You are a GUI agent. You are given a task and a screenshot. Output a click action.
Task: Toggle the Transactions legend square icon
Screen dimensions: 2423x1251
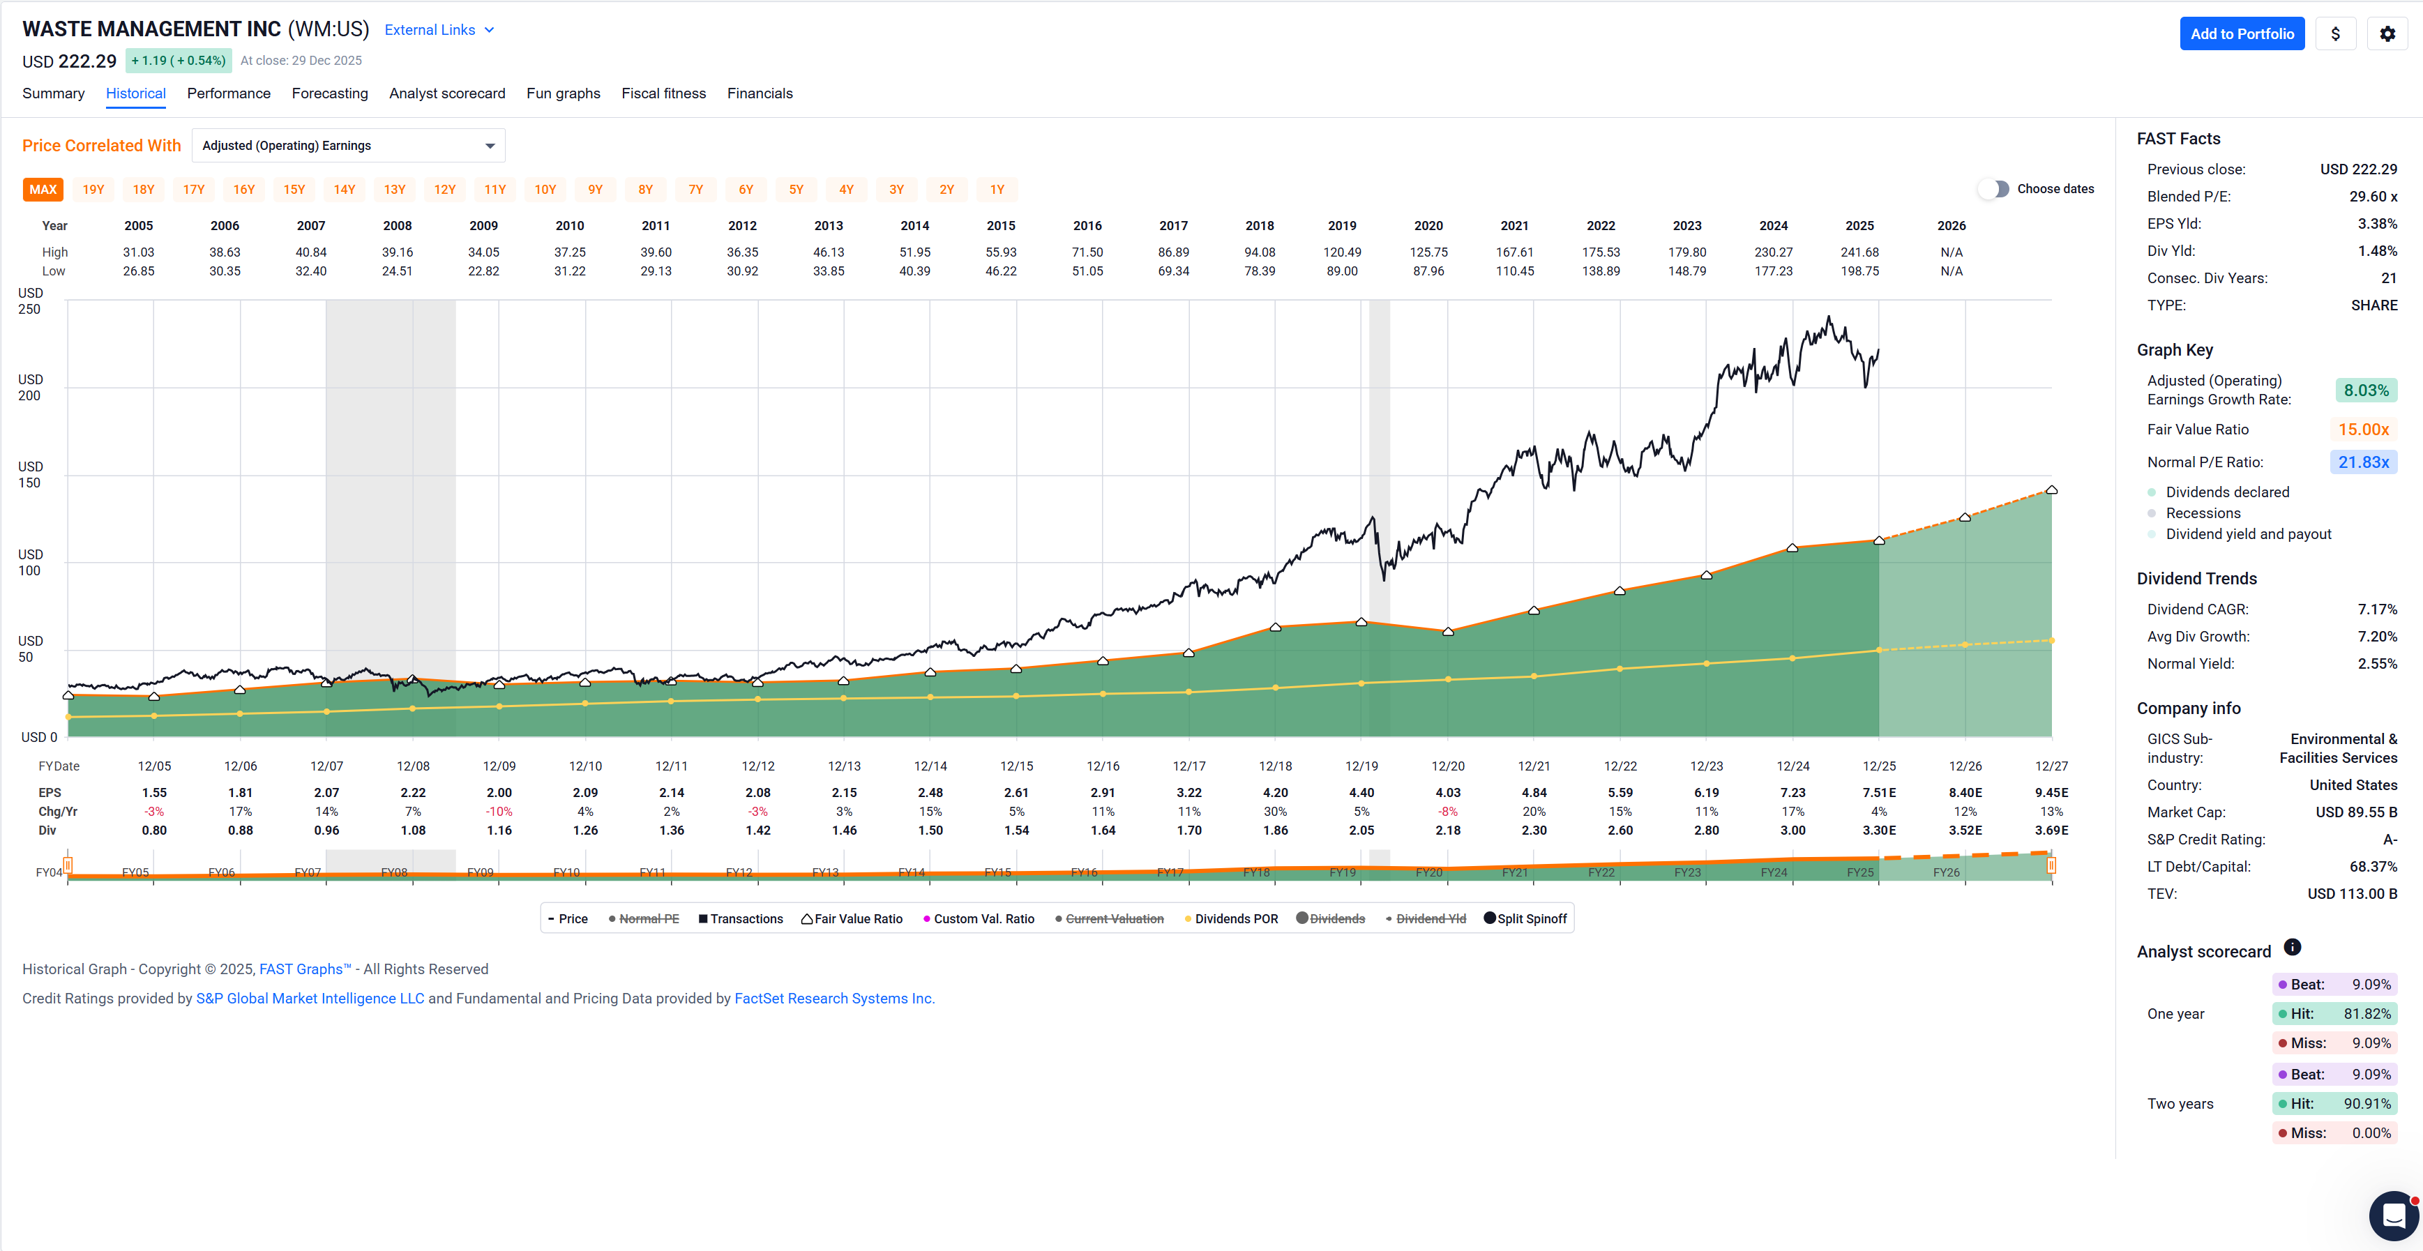[x=702, y=919]
